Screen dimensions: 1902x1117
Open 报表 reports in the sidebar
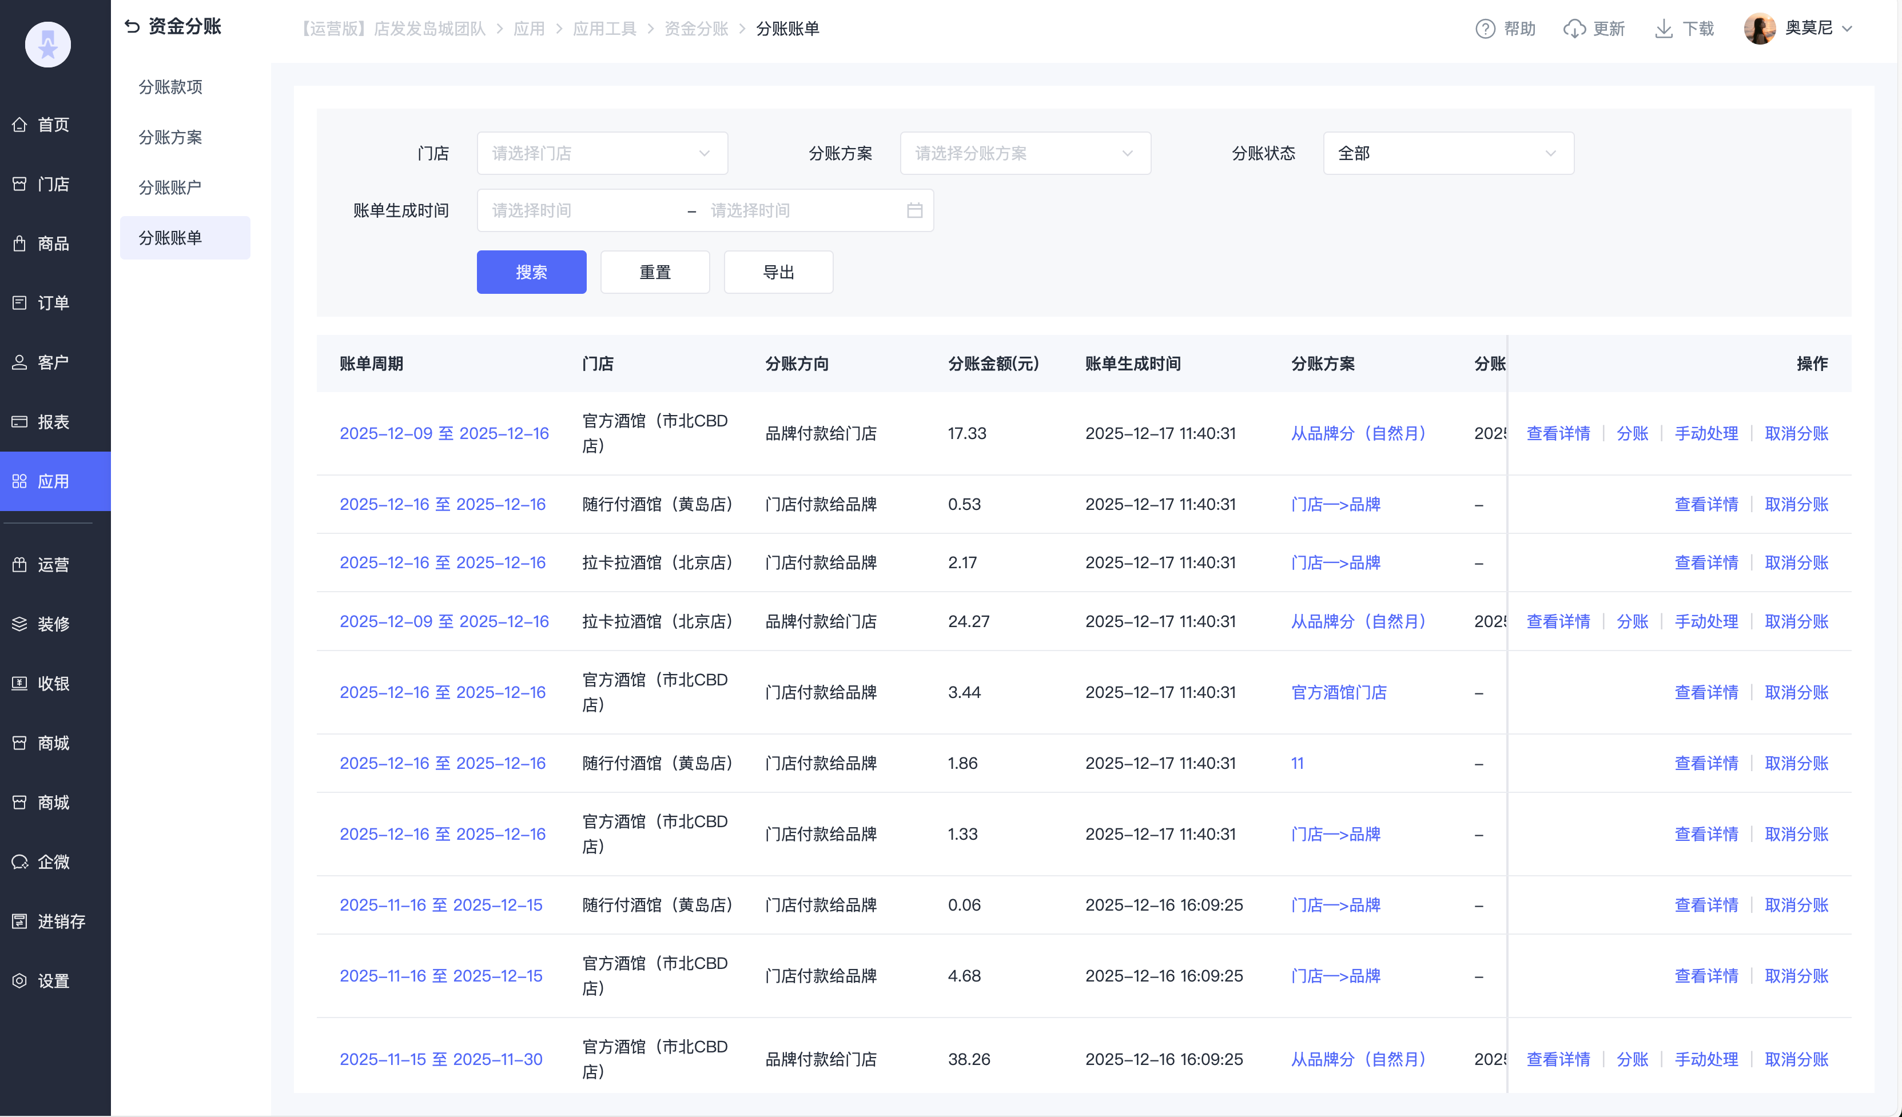[53, 422]
